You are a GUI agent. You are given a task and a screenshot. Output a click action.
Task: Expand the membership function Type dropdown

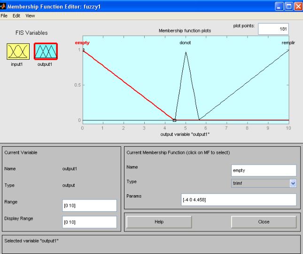coord(293,183)
